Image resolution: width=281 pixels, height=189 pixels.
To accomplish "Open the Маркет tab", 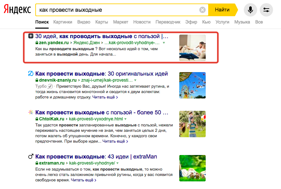I will click(x=120, y=22).
